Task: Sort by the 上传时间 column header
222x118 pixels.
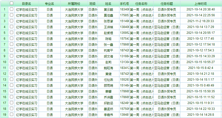Action: (200, 4)
